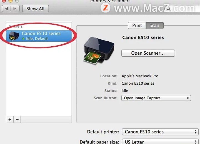Click the Open Scanner button

point(148,53)
